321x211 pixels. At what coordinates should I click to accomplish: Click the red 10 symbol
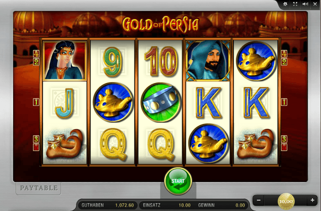pyautogui.click(x=160, y=62)
